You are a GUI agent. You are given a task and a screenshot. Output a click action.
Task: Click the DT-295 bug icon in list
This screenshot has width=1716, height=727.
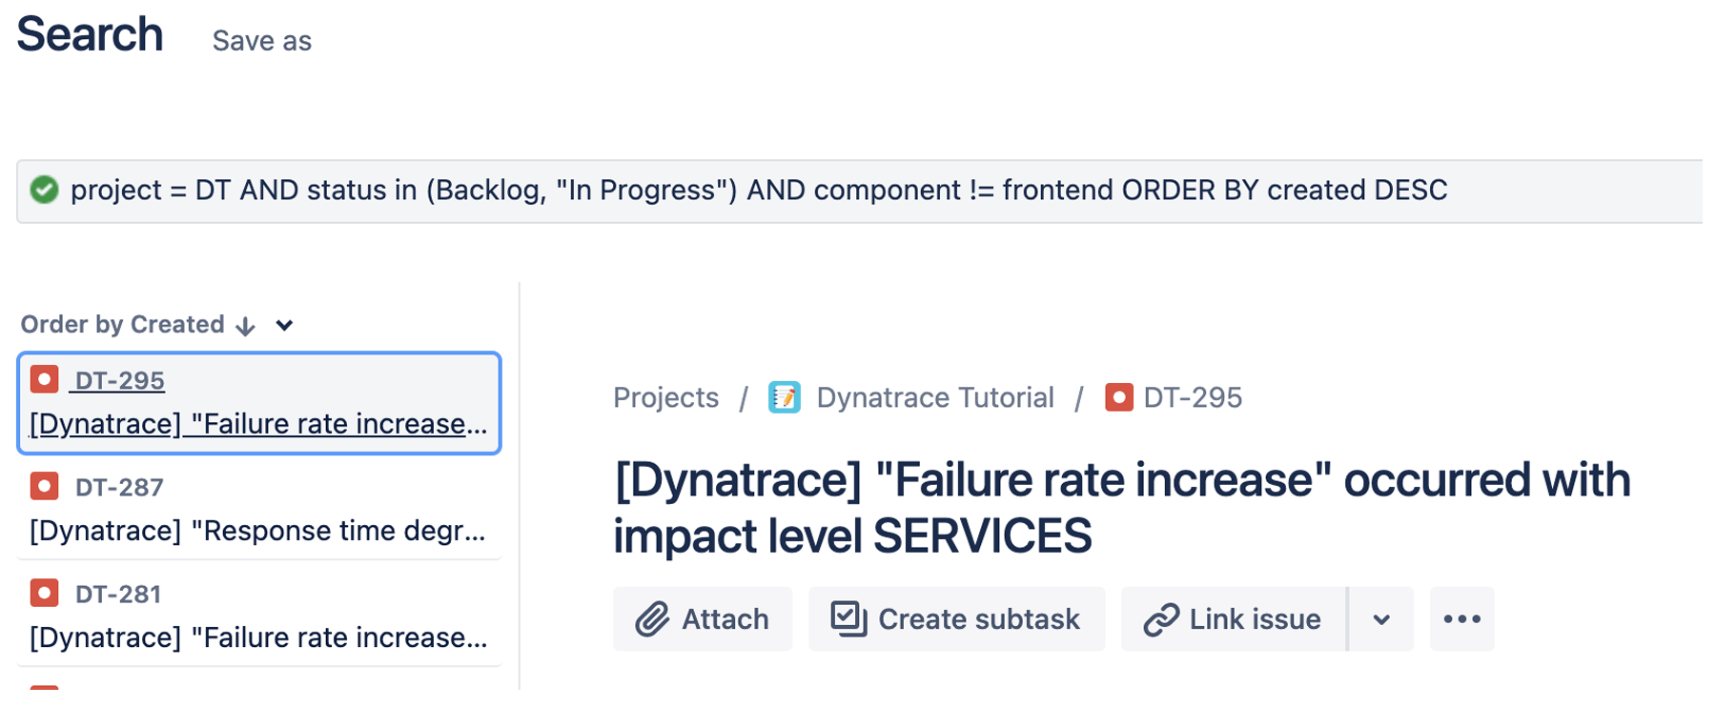[45, 379]
